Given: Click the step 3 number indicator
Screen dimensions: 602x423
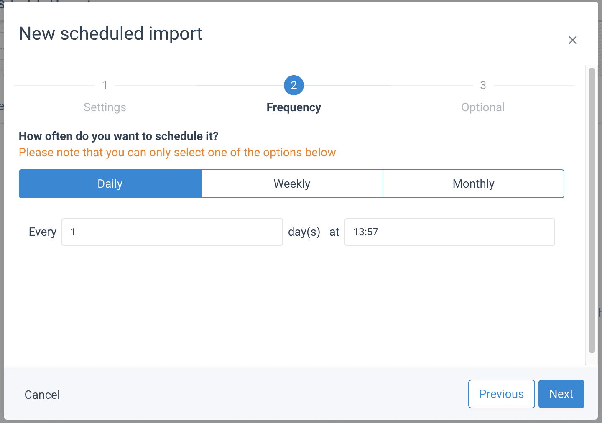Looking at the screenshot, I should (x=483, y=85).
